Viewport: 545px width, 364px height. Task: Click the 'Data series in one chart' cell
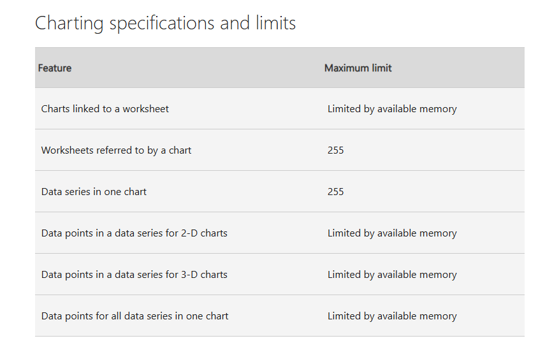coord(94,191)
